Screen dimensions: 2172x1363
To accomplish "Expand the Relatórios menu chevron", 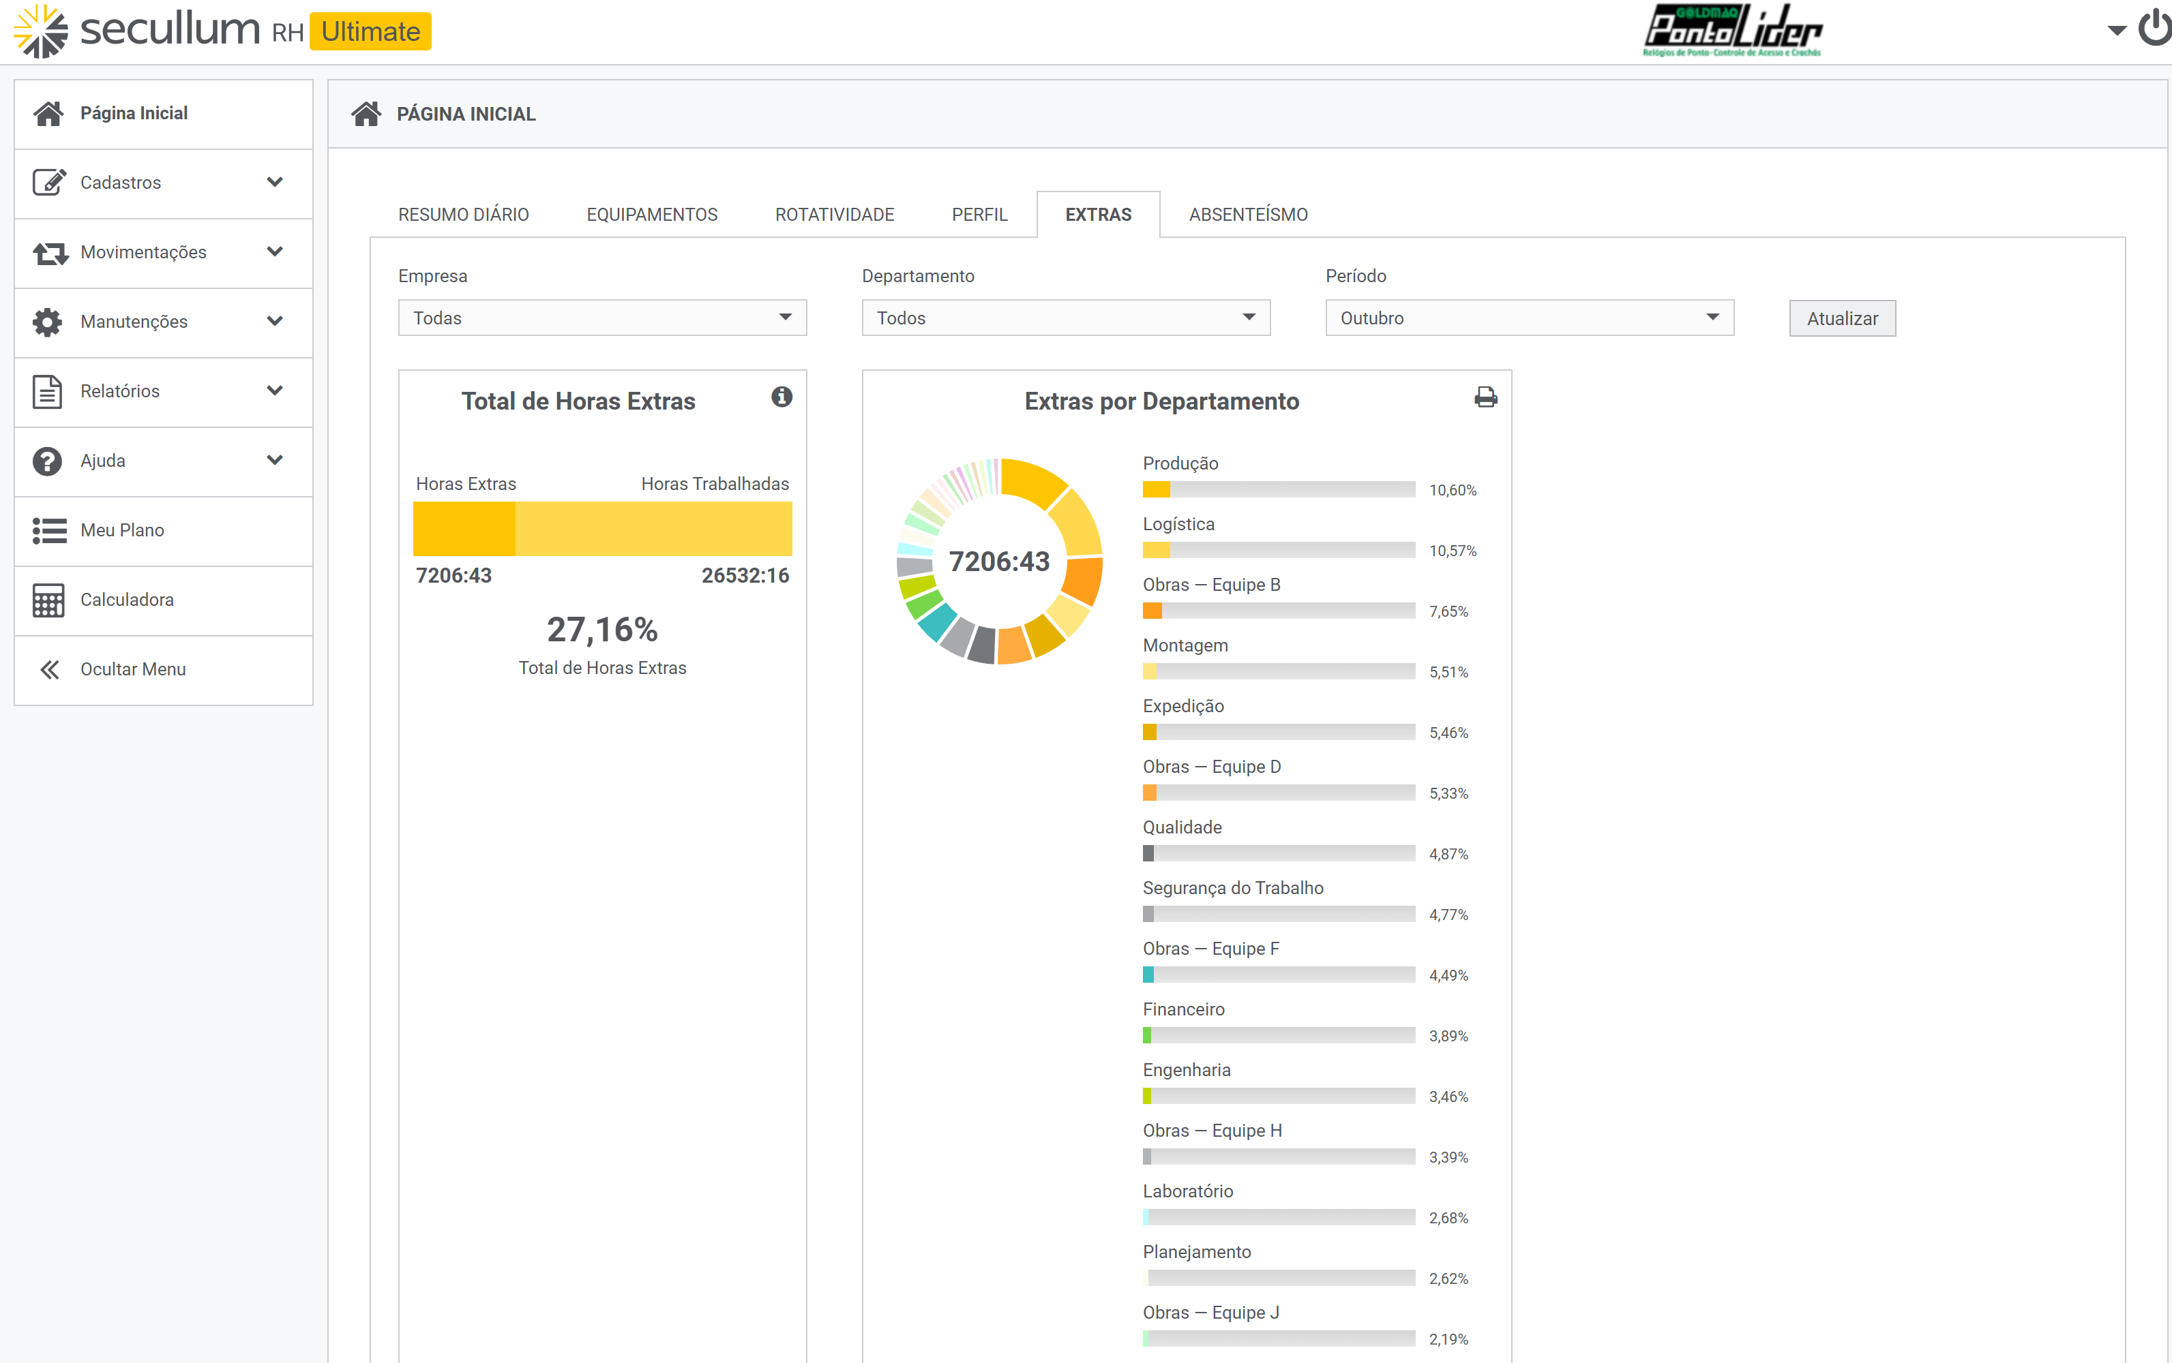I will (x=275, y=390).
